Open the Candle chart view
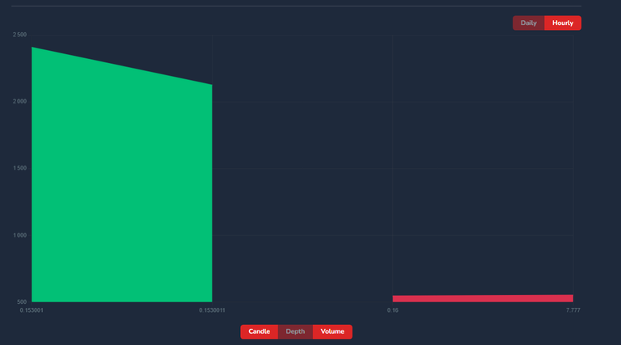 pyautogui.click(x=259, y=331)
